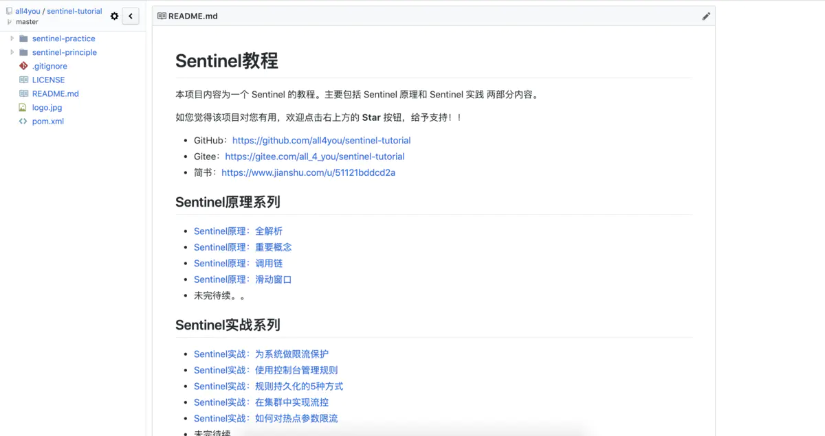Click the LICENSE file icon
825x436 pixels.
[x=23, y=80]
